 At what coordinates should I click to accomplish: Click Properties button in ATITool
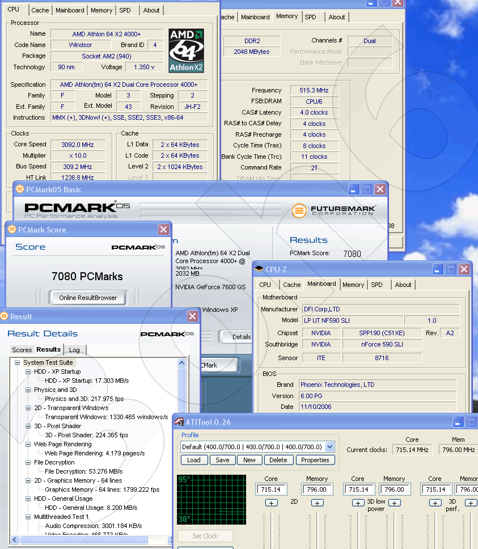click(315, 460)
